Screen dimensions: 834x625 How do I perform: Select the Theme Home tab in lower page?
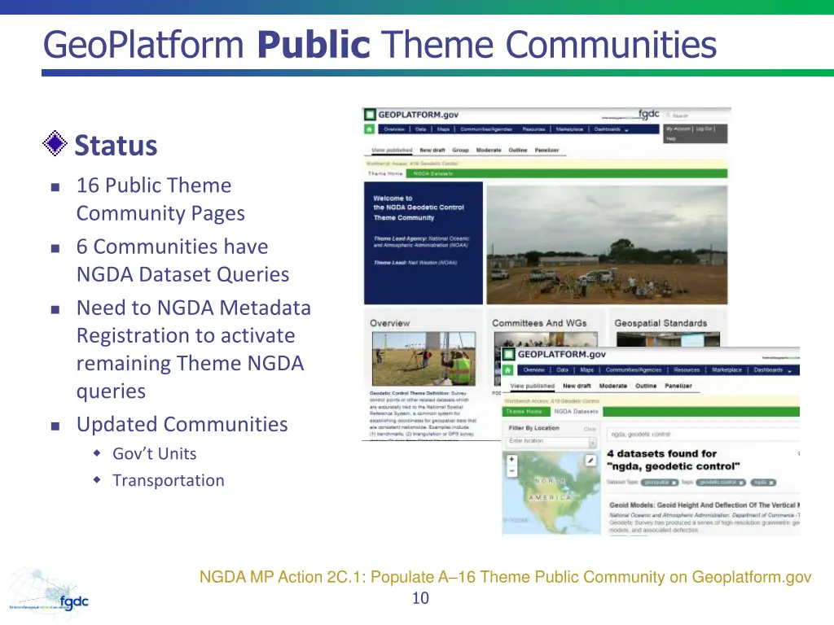tap(523, 412)
